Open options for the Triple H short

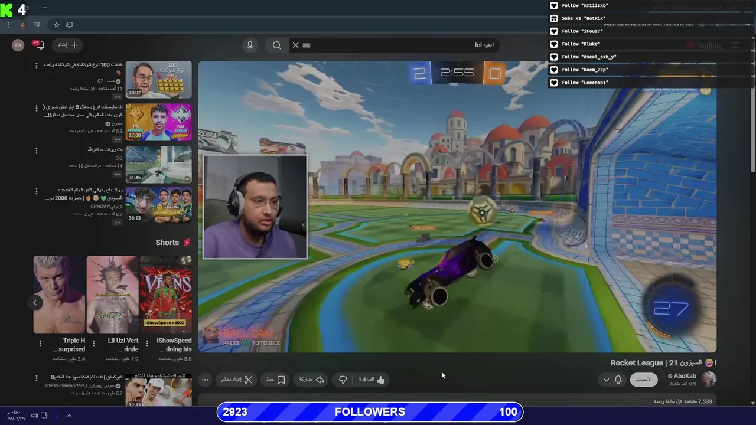pos(40,343)
